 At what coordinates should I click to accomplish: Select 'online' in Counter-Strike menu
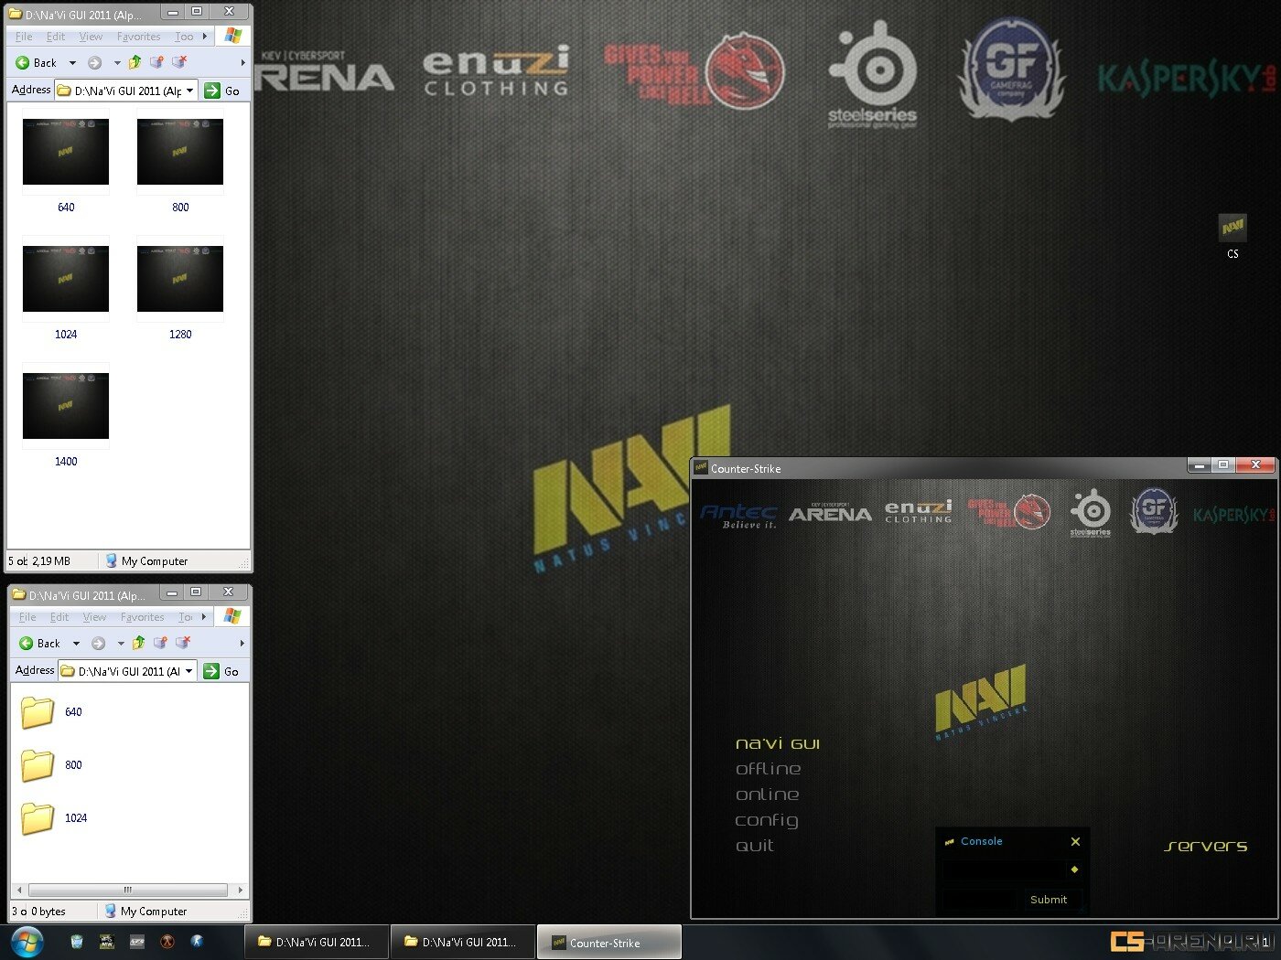[x=767, y=795]
